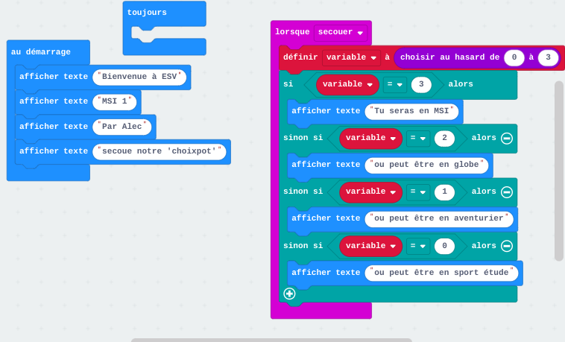This screenshot has height=342, width=565.
Task: Open variable dropdown in the '= 1' condition
Action: 370,191
